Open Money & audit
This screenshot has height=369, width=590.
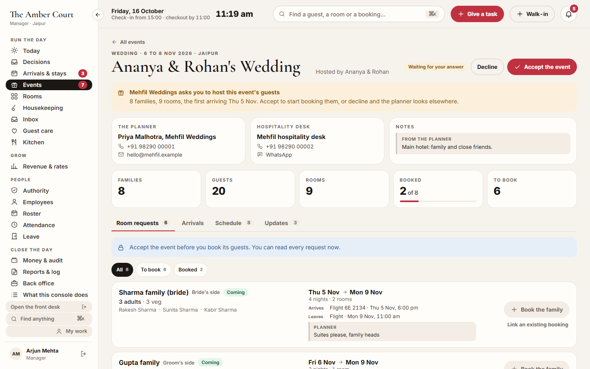click(49, 260)
